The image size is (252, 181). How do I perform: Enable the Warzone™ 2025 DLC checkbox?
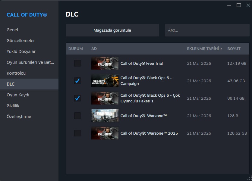tap(77, 133)
